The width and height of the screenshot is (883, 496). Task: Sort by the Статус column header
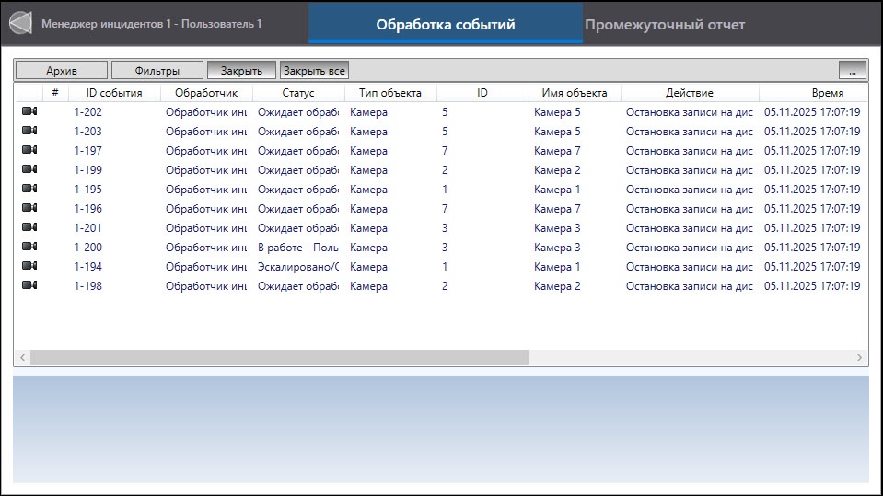click(298, 93)
